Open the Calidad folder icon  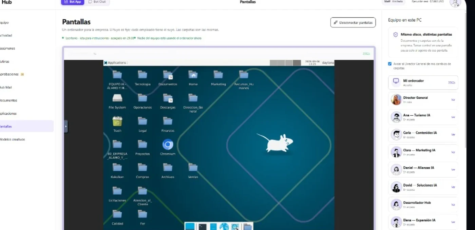pyautogui.click(x=117, y=214)
